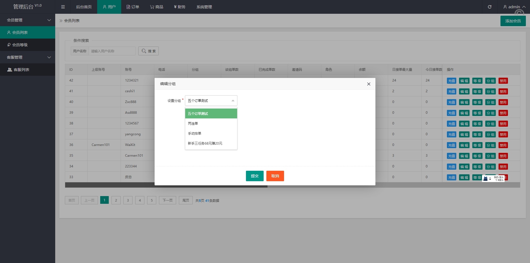Toggle the 设置分组 dropdown box

(x=211, y=101)
